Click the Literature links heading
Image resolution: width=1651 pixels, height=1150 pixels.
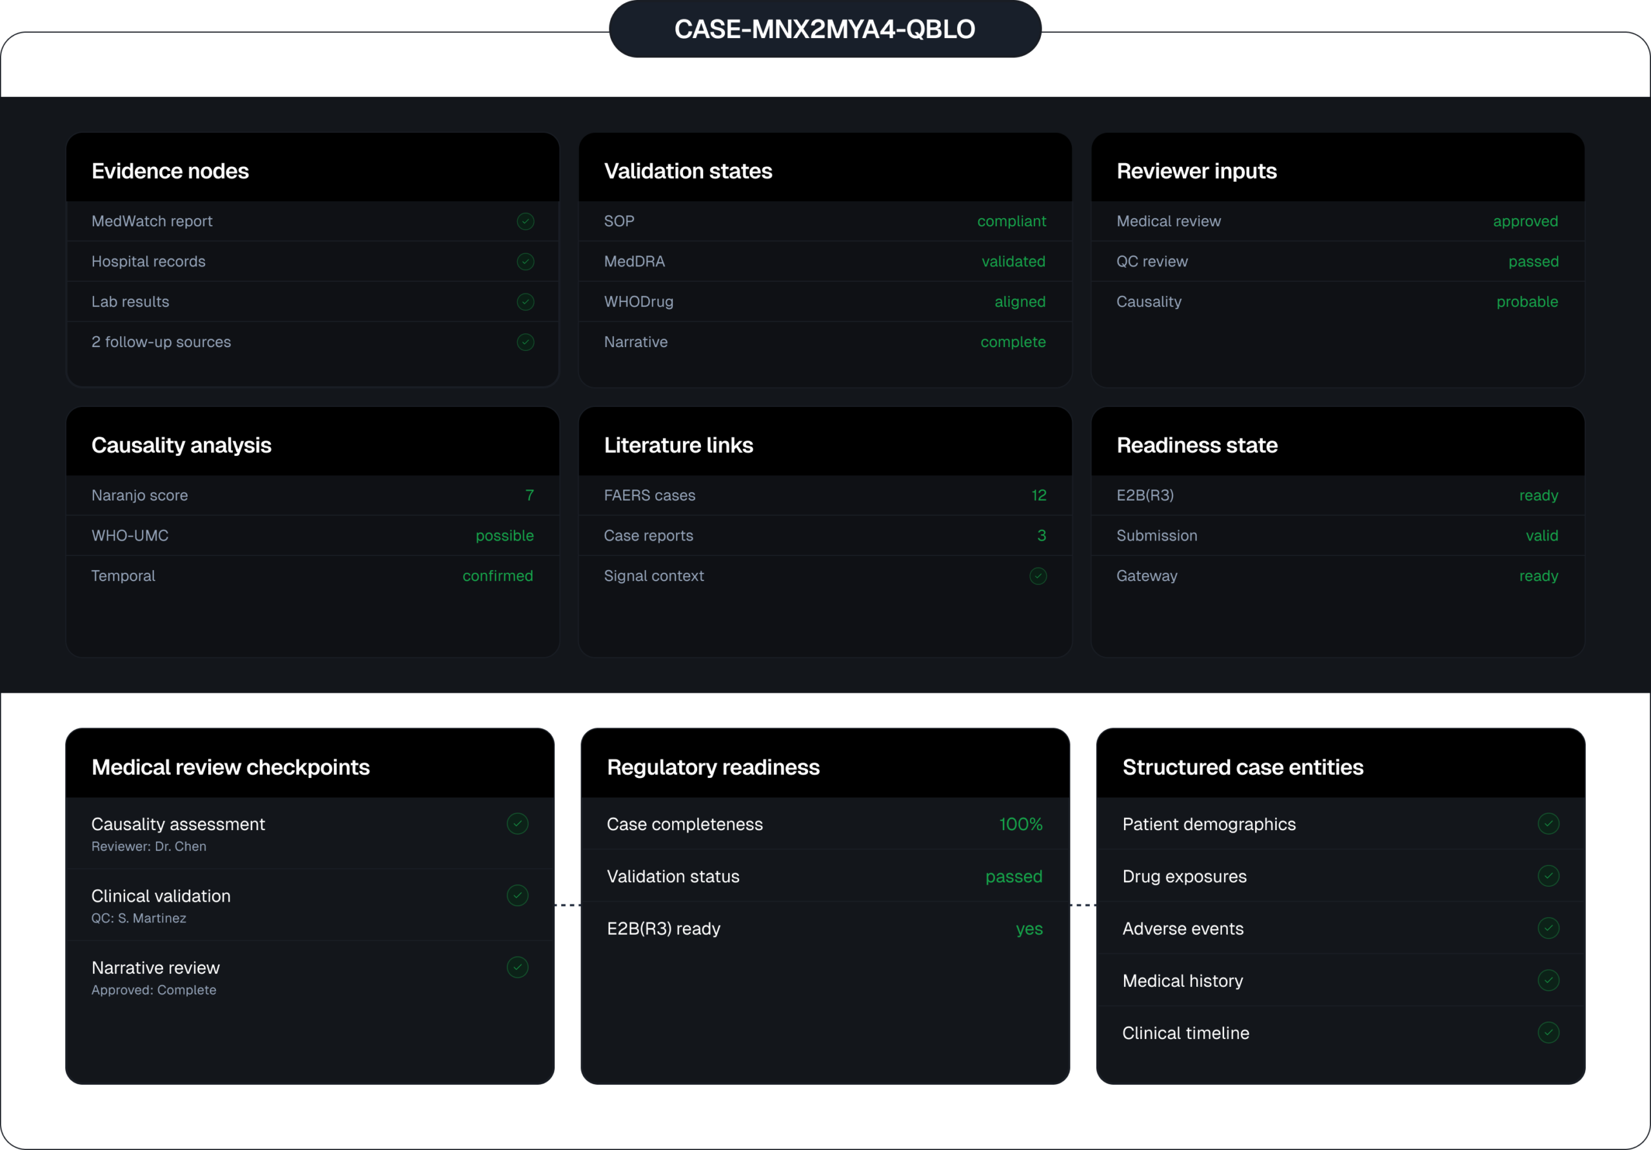tap(679, 445)
